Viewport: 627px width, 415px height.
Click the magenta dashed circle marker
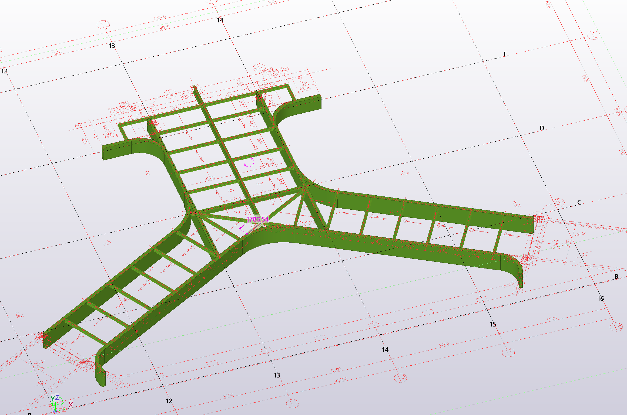tap(249, 162)
